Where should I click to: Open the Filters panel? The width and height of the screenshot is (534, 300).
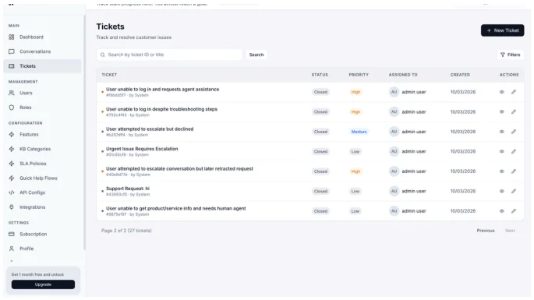510,55
